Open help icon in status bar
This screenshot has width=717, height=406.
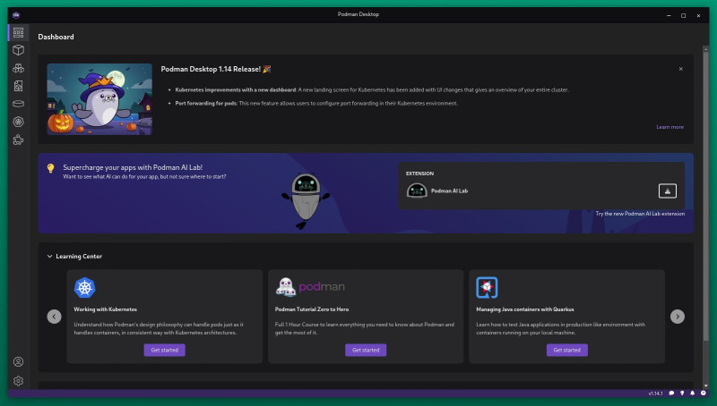click(703, 393)
